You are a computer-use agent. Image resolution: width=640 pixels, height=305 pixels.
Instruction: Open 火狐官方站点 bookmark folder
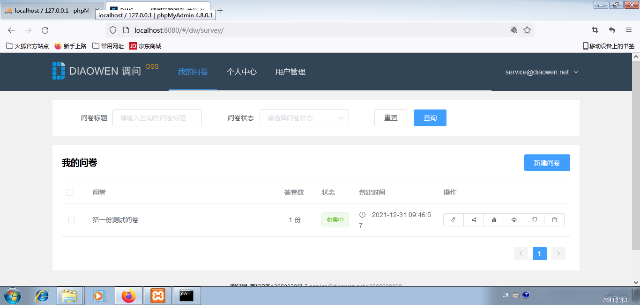[27, 46]
